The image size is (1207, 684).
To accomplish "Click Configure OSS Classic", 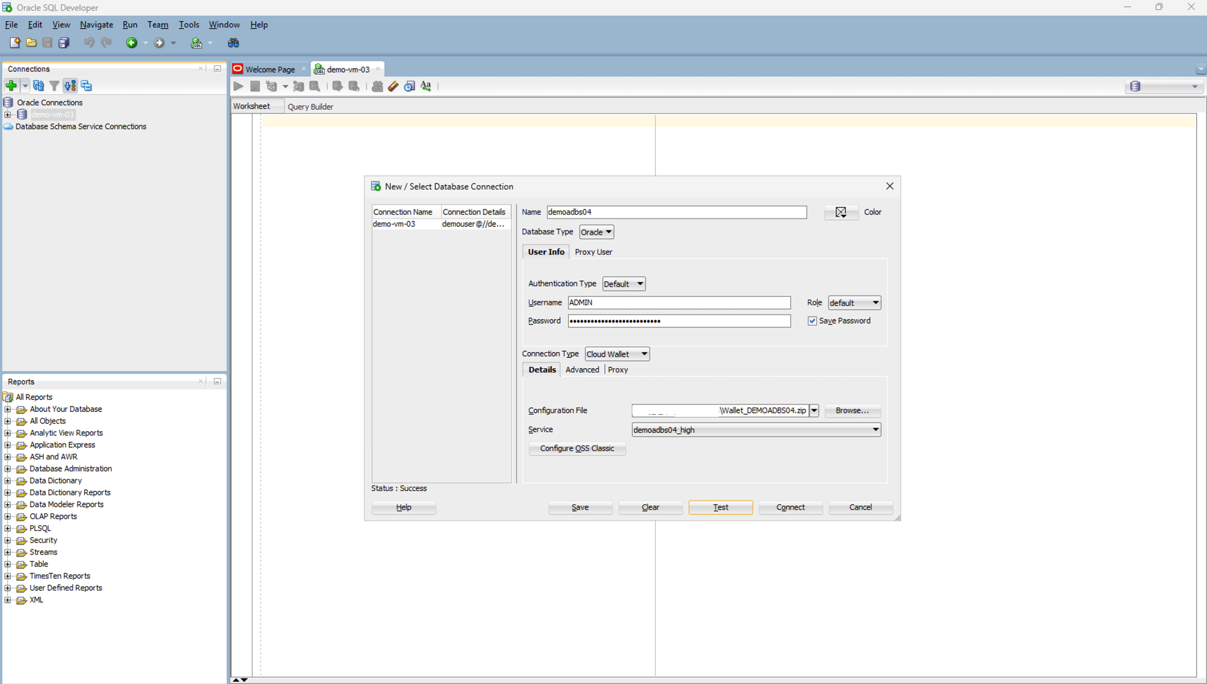I will click(x=577, y=448).
